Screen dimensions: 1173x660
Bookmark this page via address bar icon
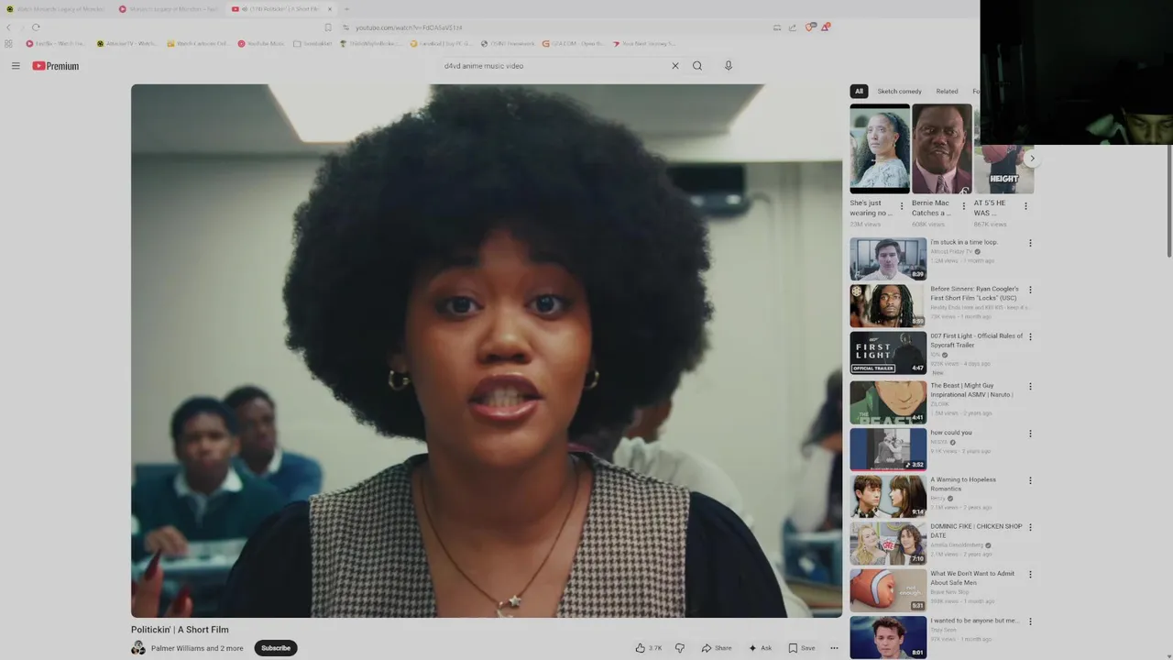click(327, 27)
